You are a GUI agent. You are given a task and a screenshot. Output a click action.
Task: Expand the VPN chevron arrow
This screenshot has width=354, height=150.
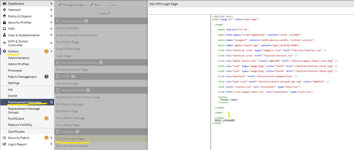[52, 29]
